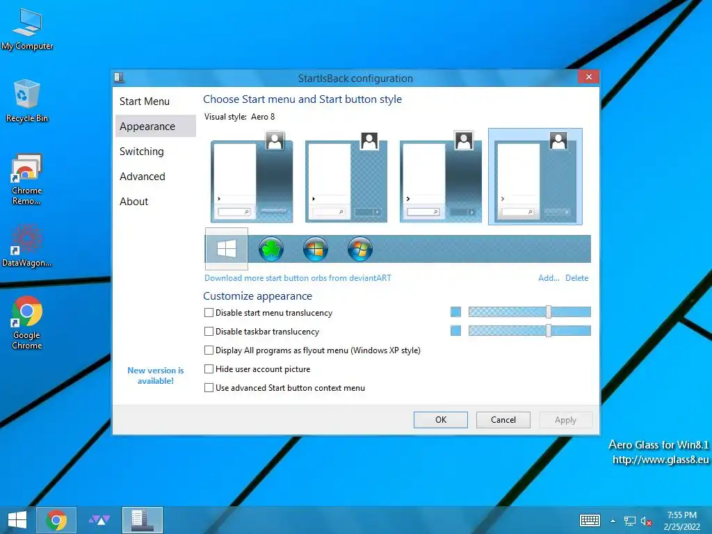Select the first start menu style thumbnail
The height and width of the screenshot is (534, 712).
[252, 177]
